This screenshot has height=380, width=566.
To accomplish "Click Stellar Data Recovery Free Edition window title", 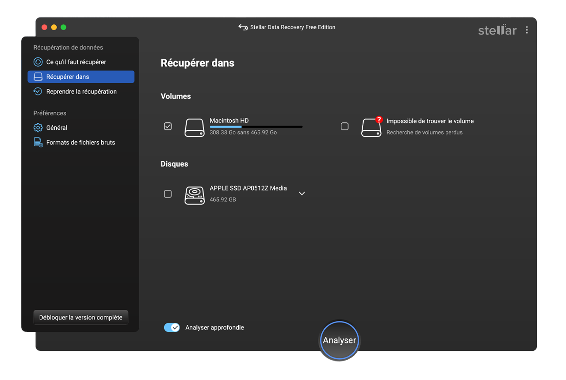I will (293, 27).
